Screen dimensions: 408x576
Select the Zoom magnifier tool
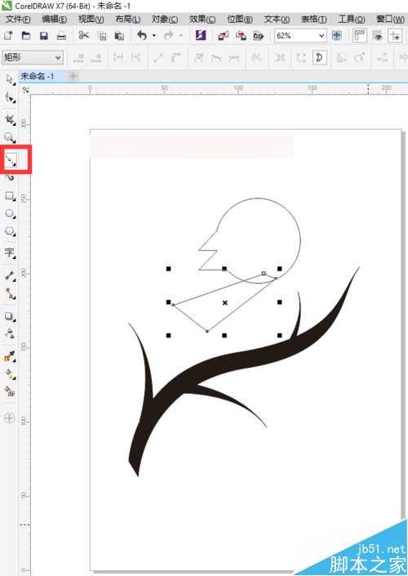tap(10, 138)
